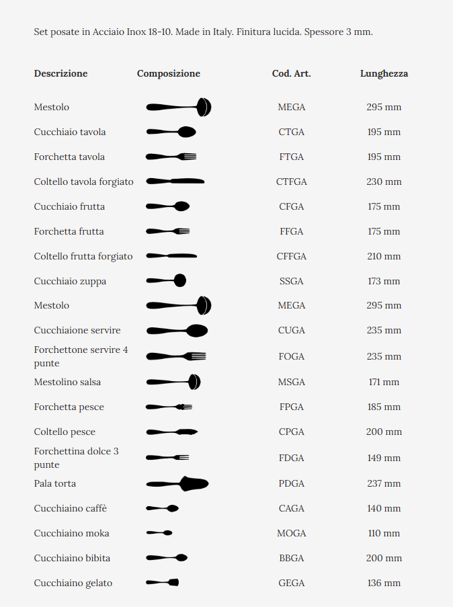
Task: Click the Lunghezza column header
Action: pos(384,73)
